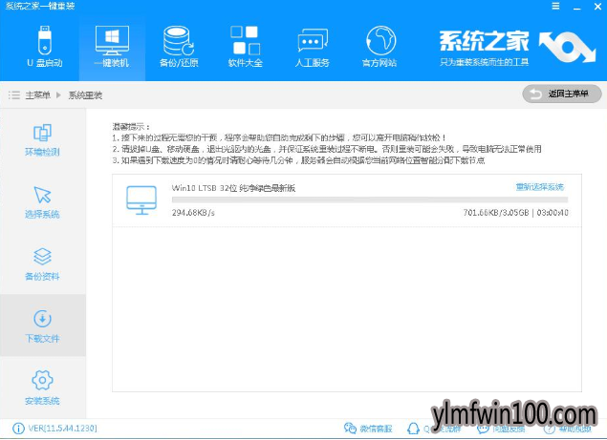
Task: Click the list icon beside 主菜单
Action: pos(14,95)
